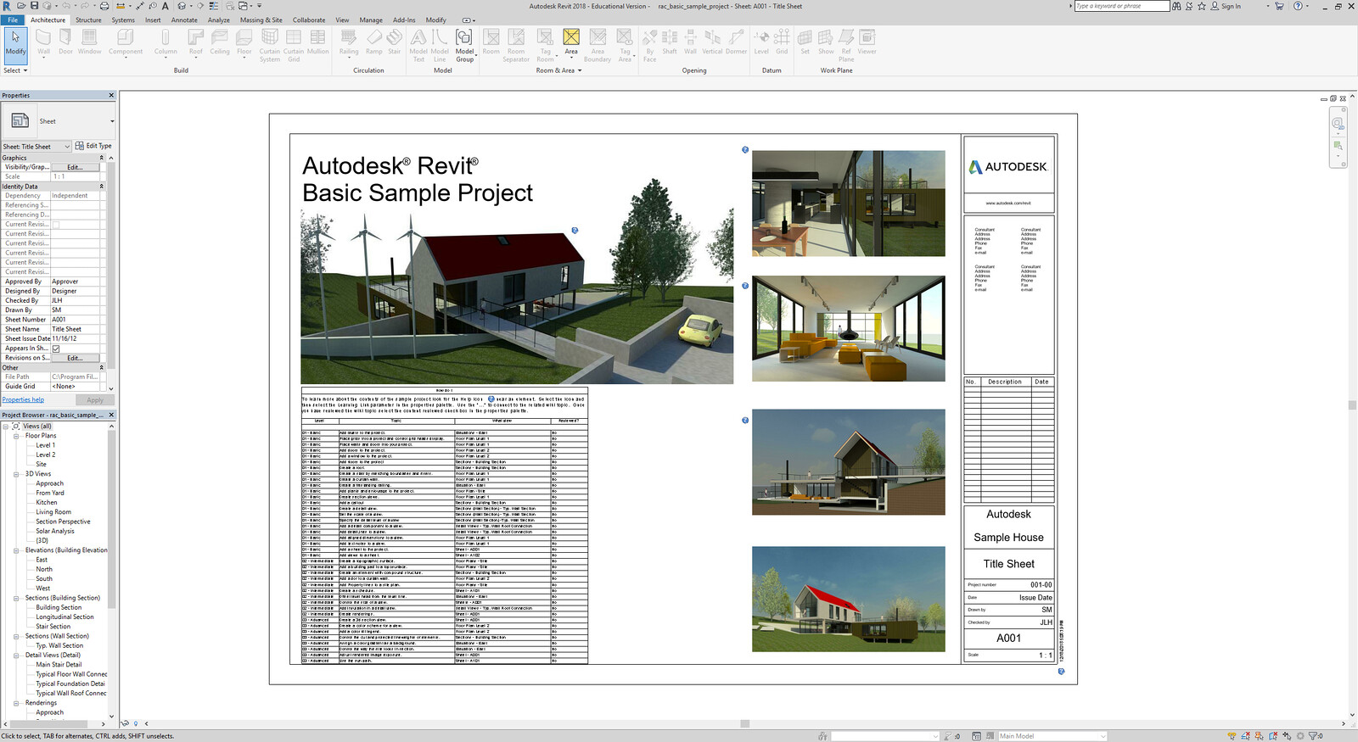Viewport: 1358px width, 742px height.
Task: Click Edit Type in Properties panel
Action: (x=94, y=146)
